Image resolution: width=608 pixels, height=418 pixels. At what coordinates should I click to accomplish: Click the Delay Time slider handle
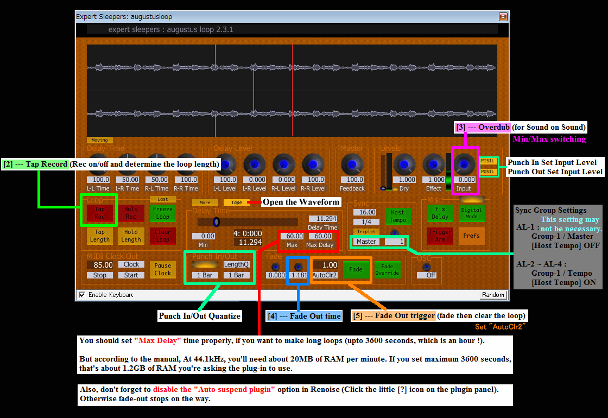point(217,222)
